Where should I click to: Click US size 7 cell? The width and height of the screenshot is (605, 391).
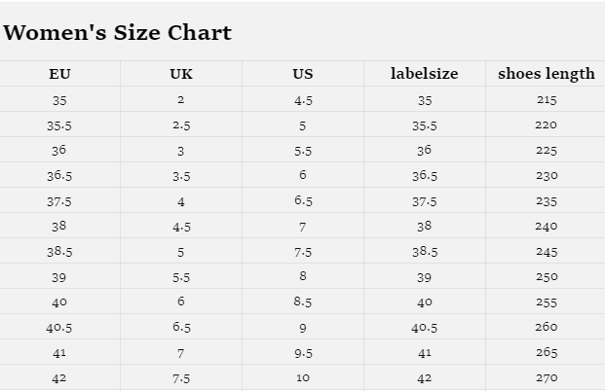(x=303, y=227)
